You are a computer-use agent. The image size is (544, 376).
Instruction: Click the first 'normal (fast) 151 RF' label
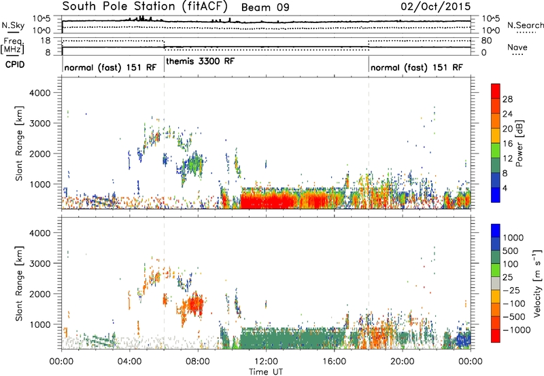tap(110, 67)
